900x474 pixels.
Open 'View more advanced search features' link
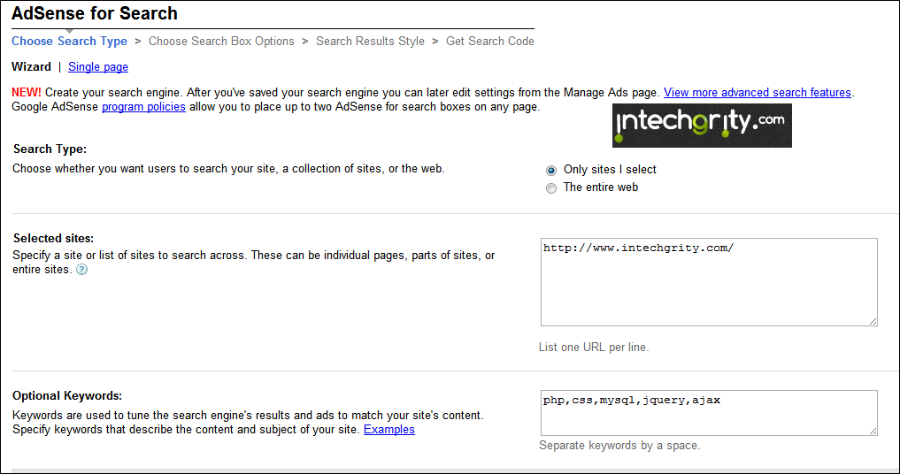point(757,92)
